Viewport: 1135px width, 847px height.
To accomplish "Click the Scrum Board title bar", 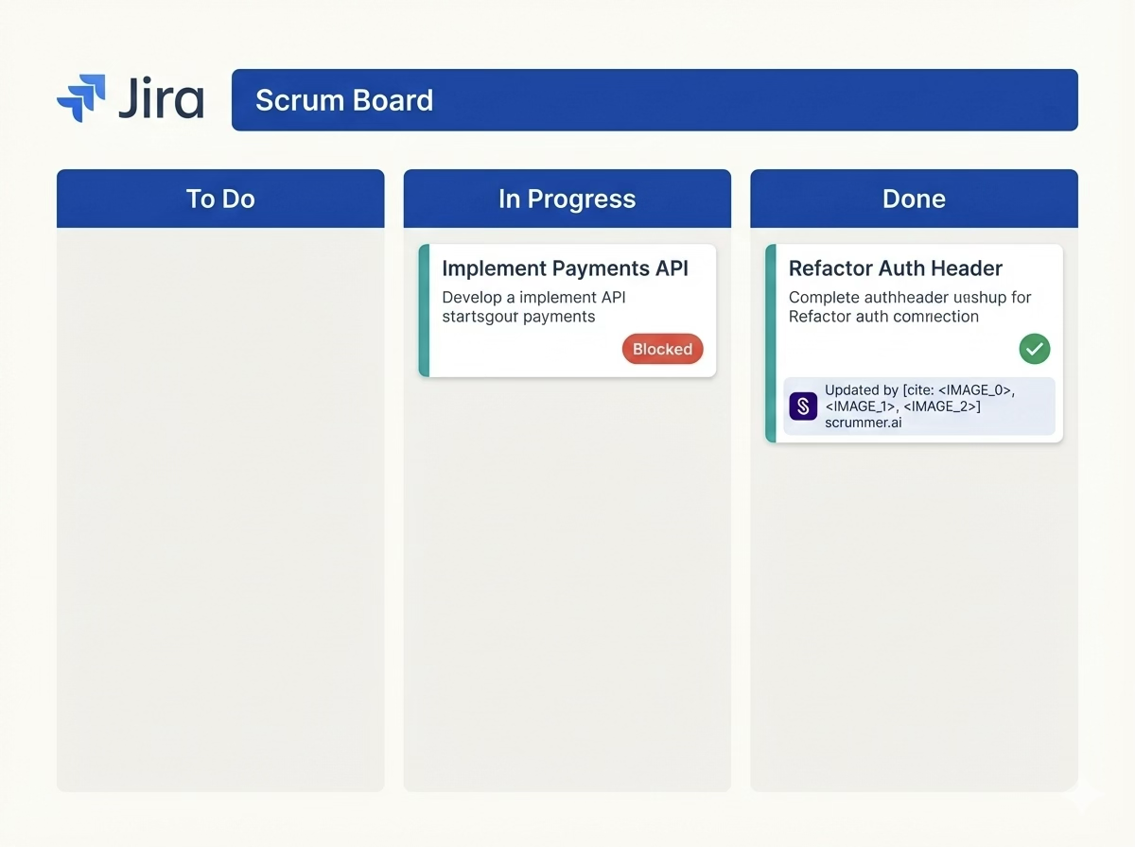I will (x=655, y=99).
